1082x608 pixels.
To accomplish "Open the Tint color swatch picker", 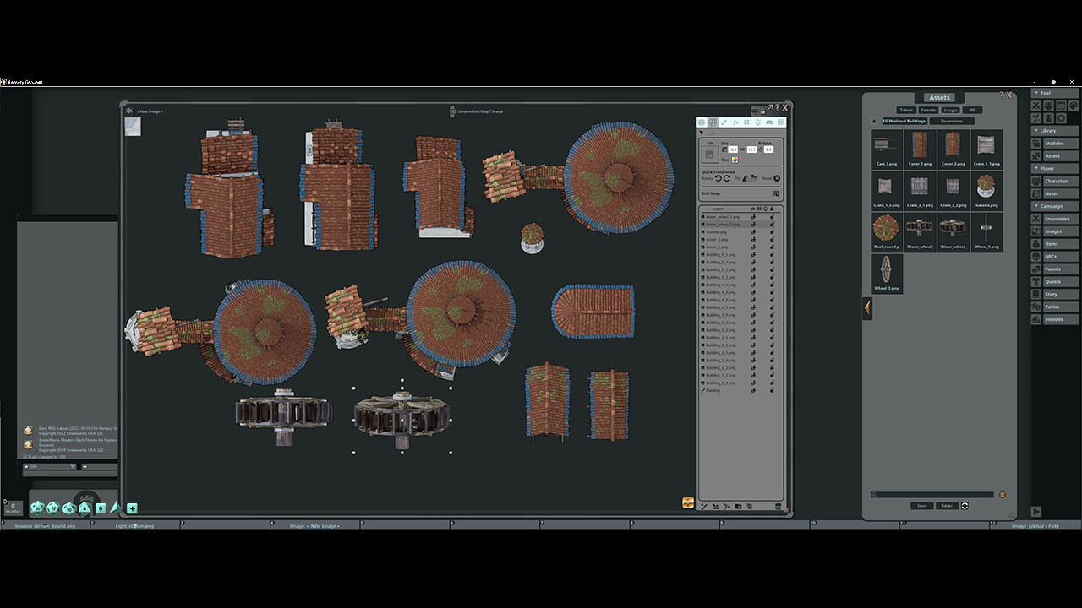I will 735,160.
